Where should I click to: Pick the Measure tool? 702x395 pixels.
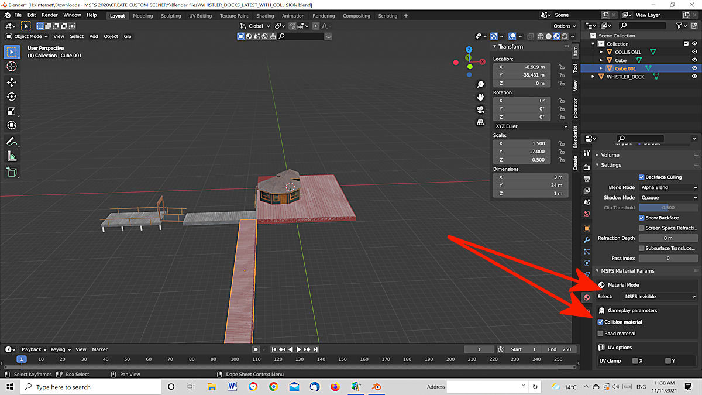point(12,156)
